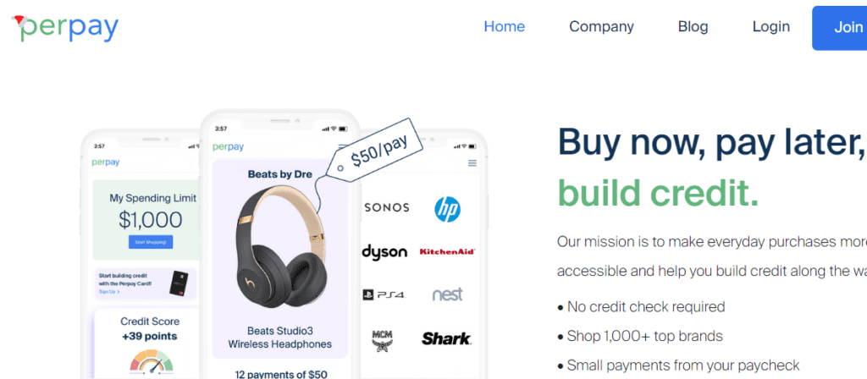Image resolution: width=867 pixels, height=379 pixels.
Task: Click the Beats headphones product image
Action: 280,246
